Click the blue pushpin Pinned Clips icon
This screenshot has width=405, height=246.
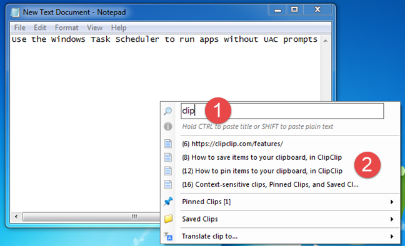coord(168,201)
